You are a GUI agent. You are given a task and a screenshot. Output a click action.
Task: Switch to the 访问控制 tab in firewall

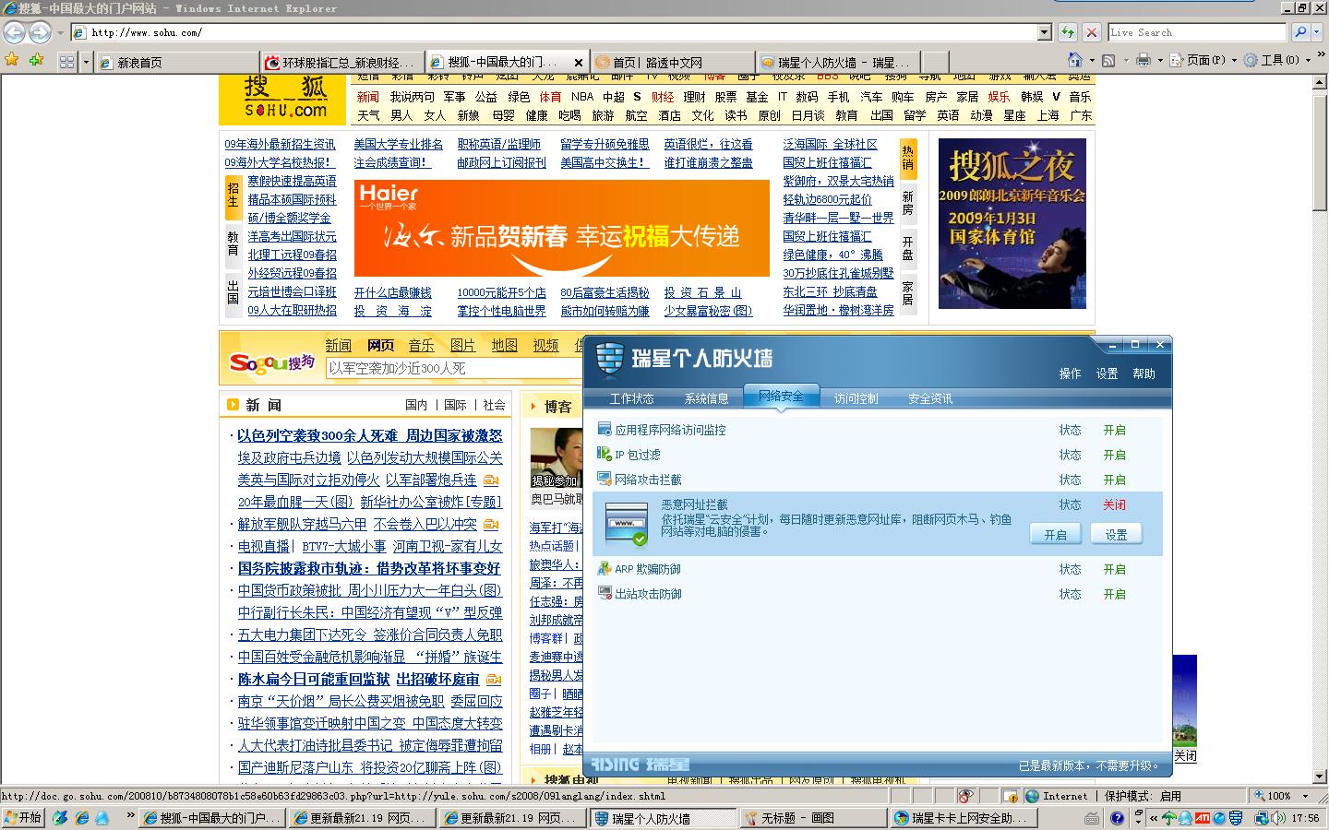(856, 398)
